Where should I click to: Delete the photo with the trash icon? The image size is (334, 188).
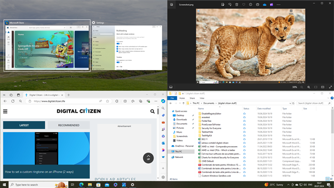tap(237, 5)
